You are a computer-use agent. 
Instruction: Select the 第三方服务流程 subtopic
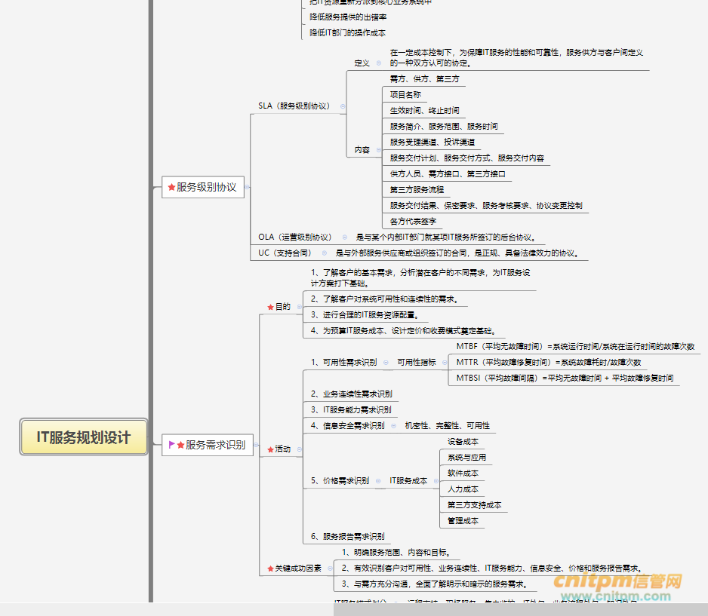click(417, 189)
